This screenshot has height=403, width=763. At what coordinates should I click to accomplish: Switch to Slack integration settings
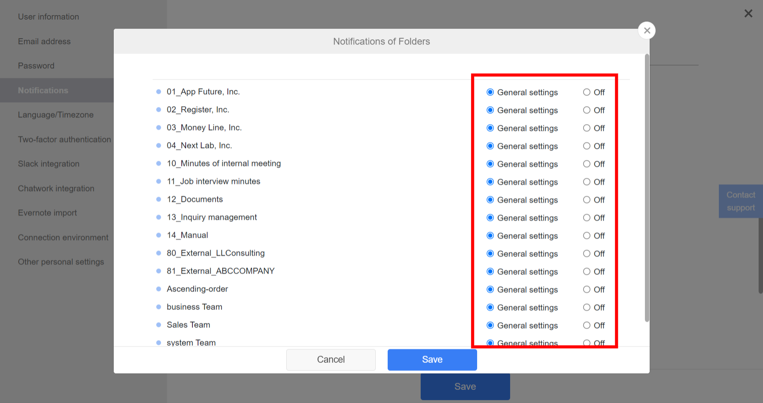49,164
